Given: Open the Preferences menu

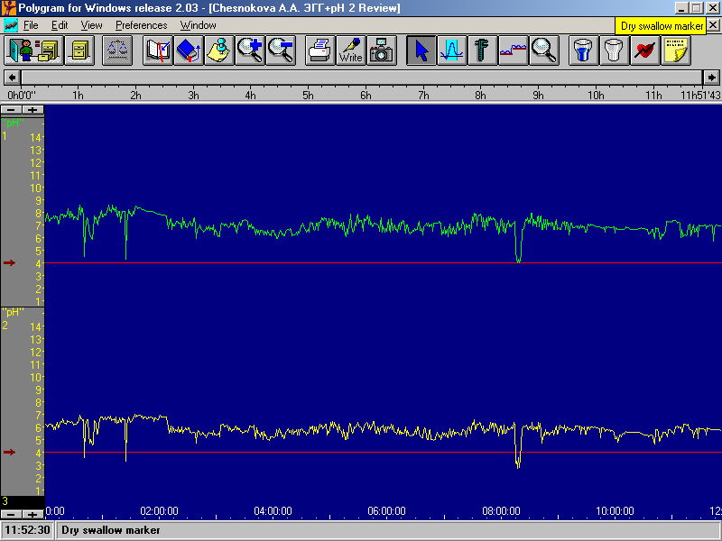Looking at the screenshot, I should [142, 25].
